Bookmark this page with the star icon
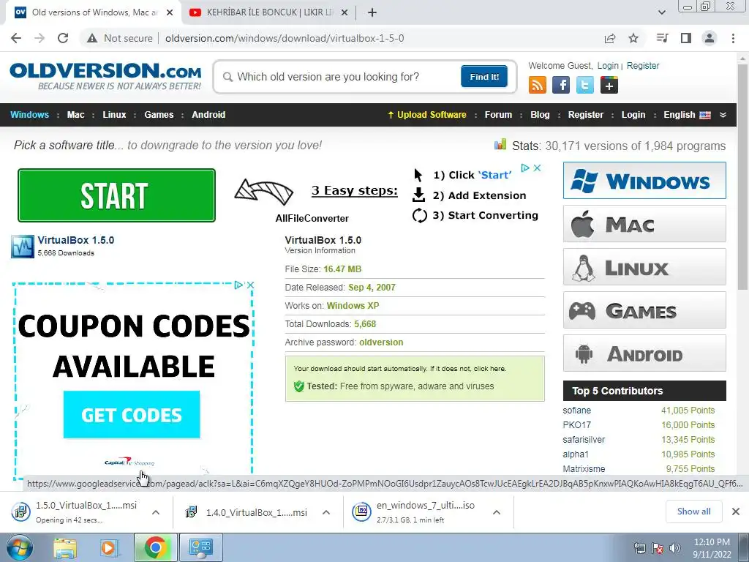 point(633,38)
